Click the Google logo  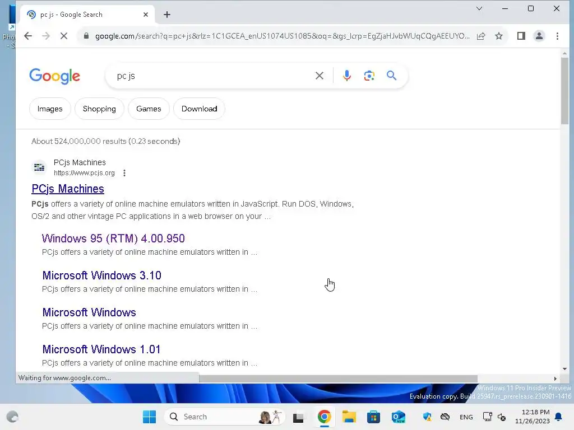(x=54, y=76)
